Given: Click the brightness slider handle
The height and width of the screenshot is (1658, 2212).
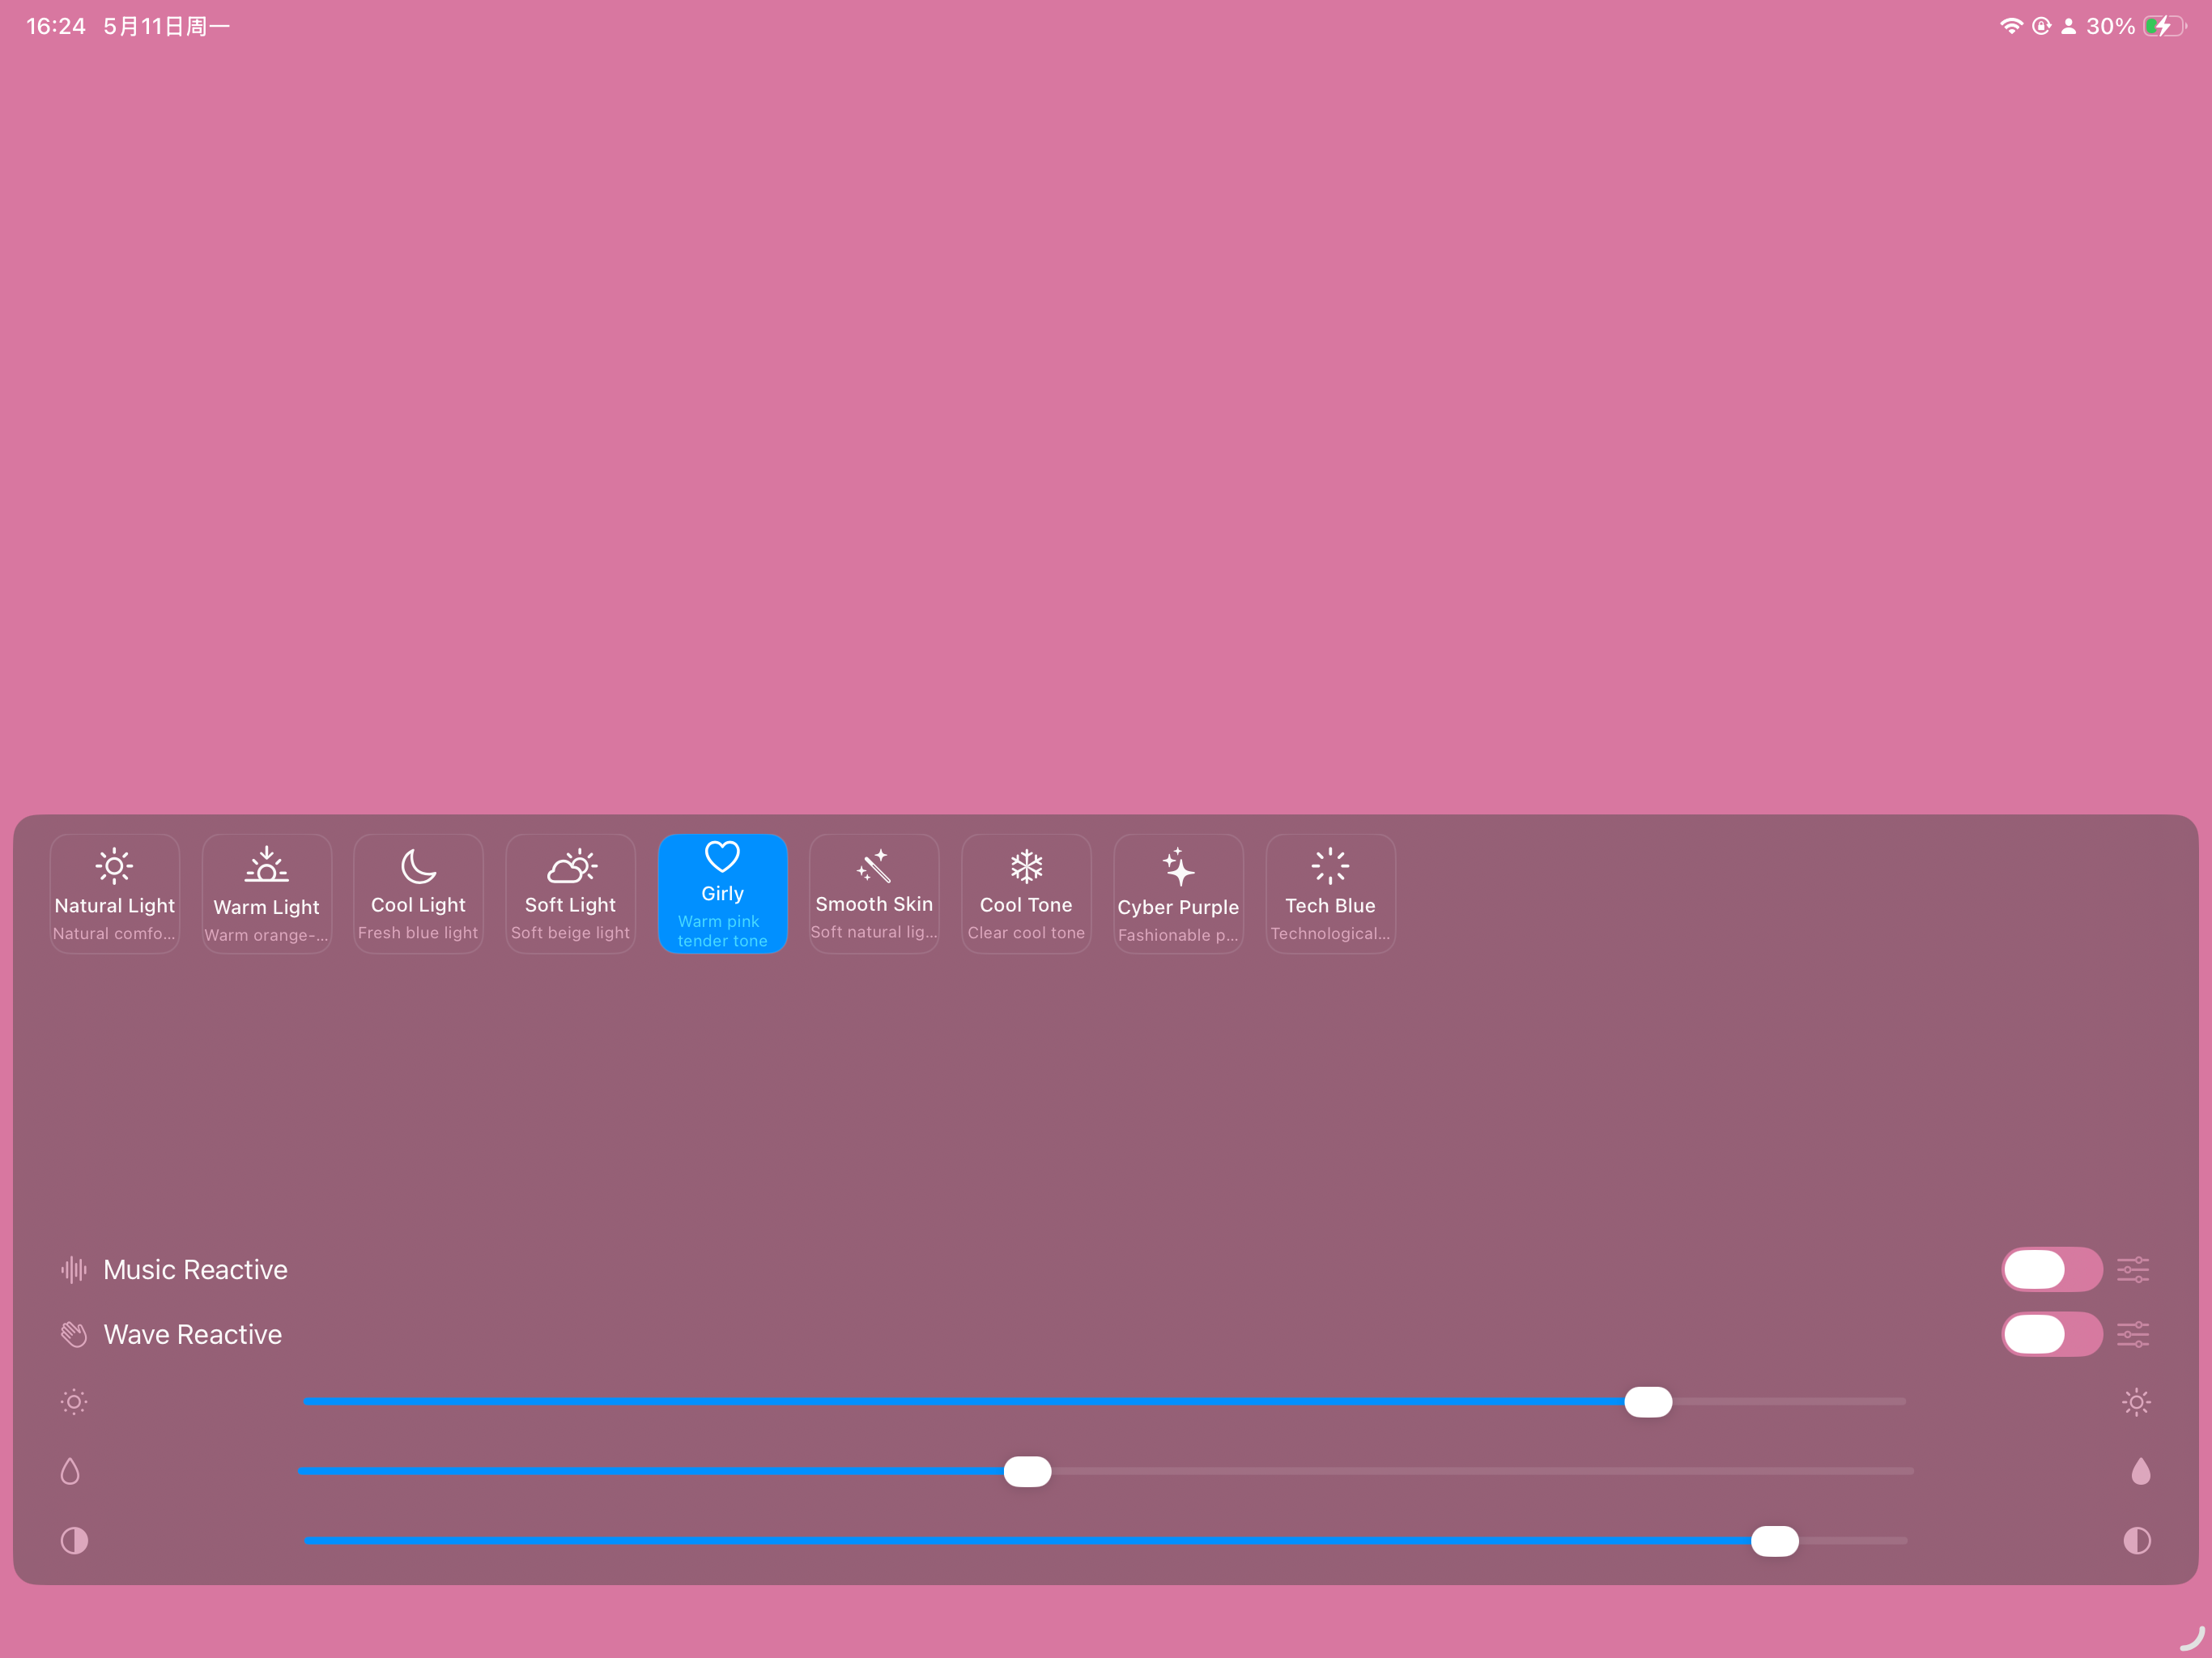Looking at the screenshot, I should 1648,1402.
